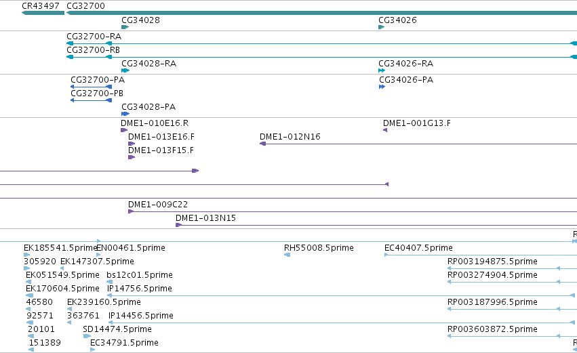Click the CG34028-RA transcript glyph
Viewport: 577px width, 353px height.
coord(125,70)
